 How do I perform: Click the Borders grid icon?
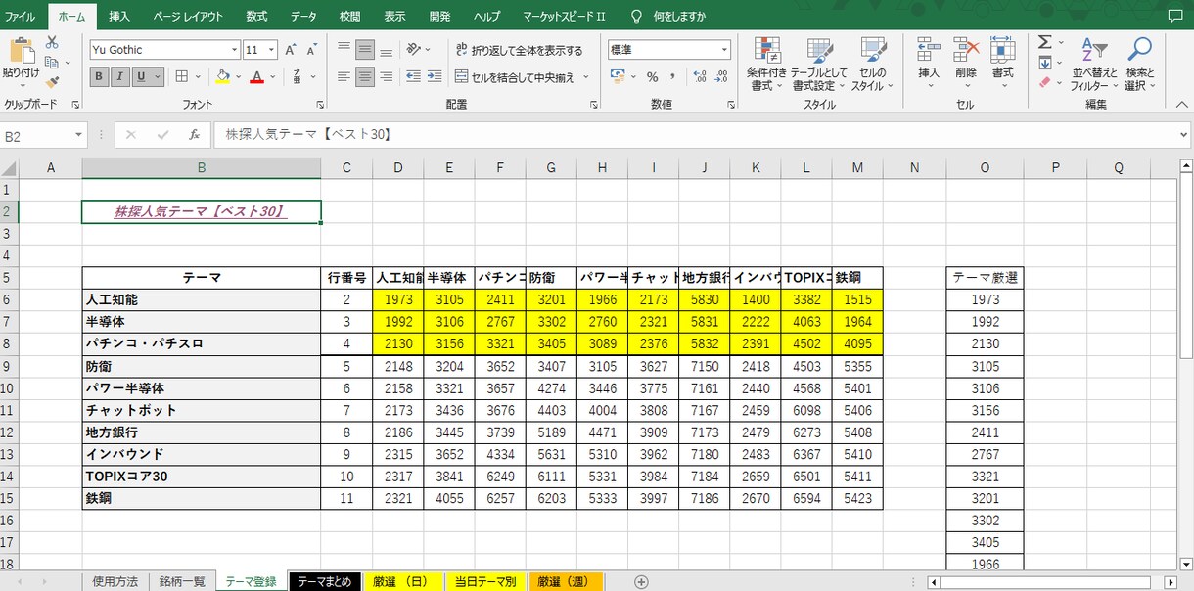pyautogui.click(x=182, y=77)
